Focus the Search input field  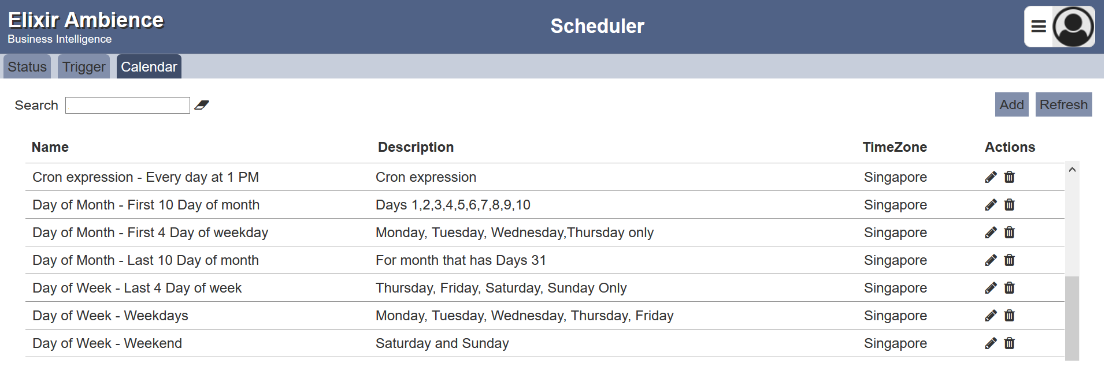[x=128, y=105]
